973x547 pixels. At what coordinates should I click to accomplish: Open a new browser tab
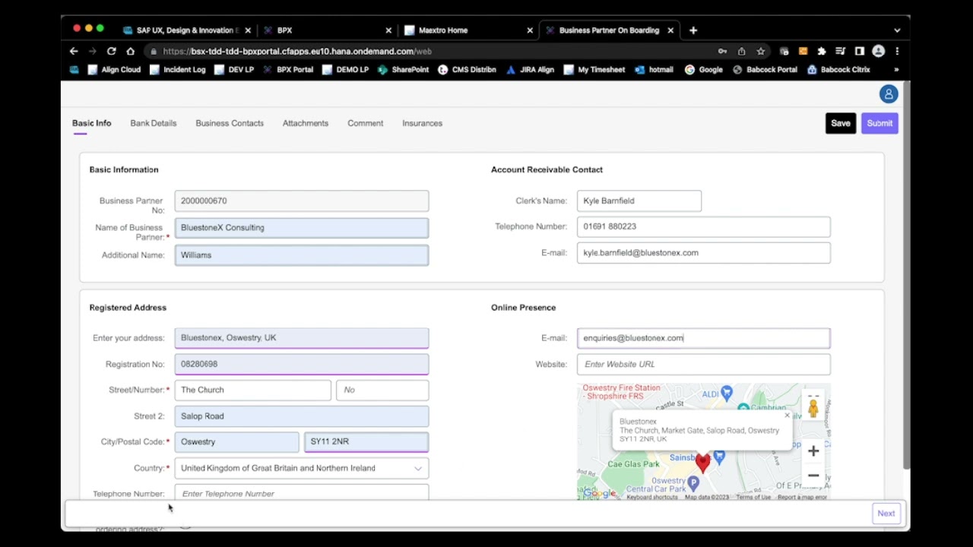pyautogui.click(x=693, y=30)
